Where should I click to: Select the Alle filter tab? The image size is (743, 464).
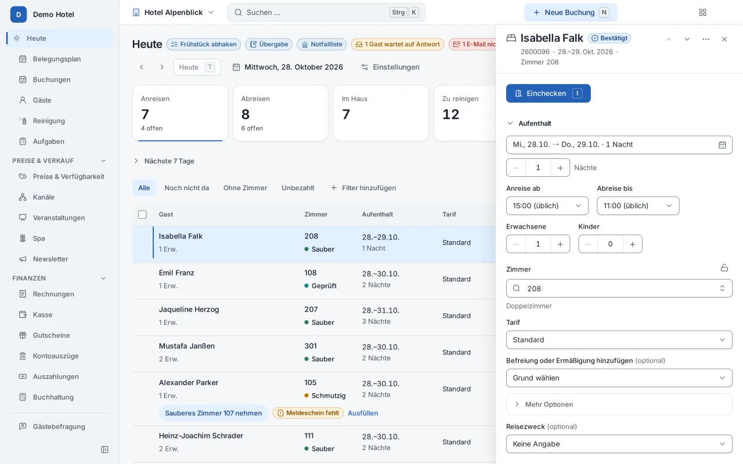144,188
